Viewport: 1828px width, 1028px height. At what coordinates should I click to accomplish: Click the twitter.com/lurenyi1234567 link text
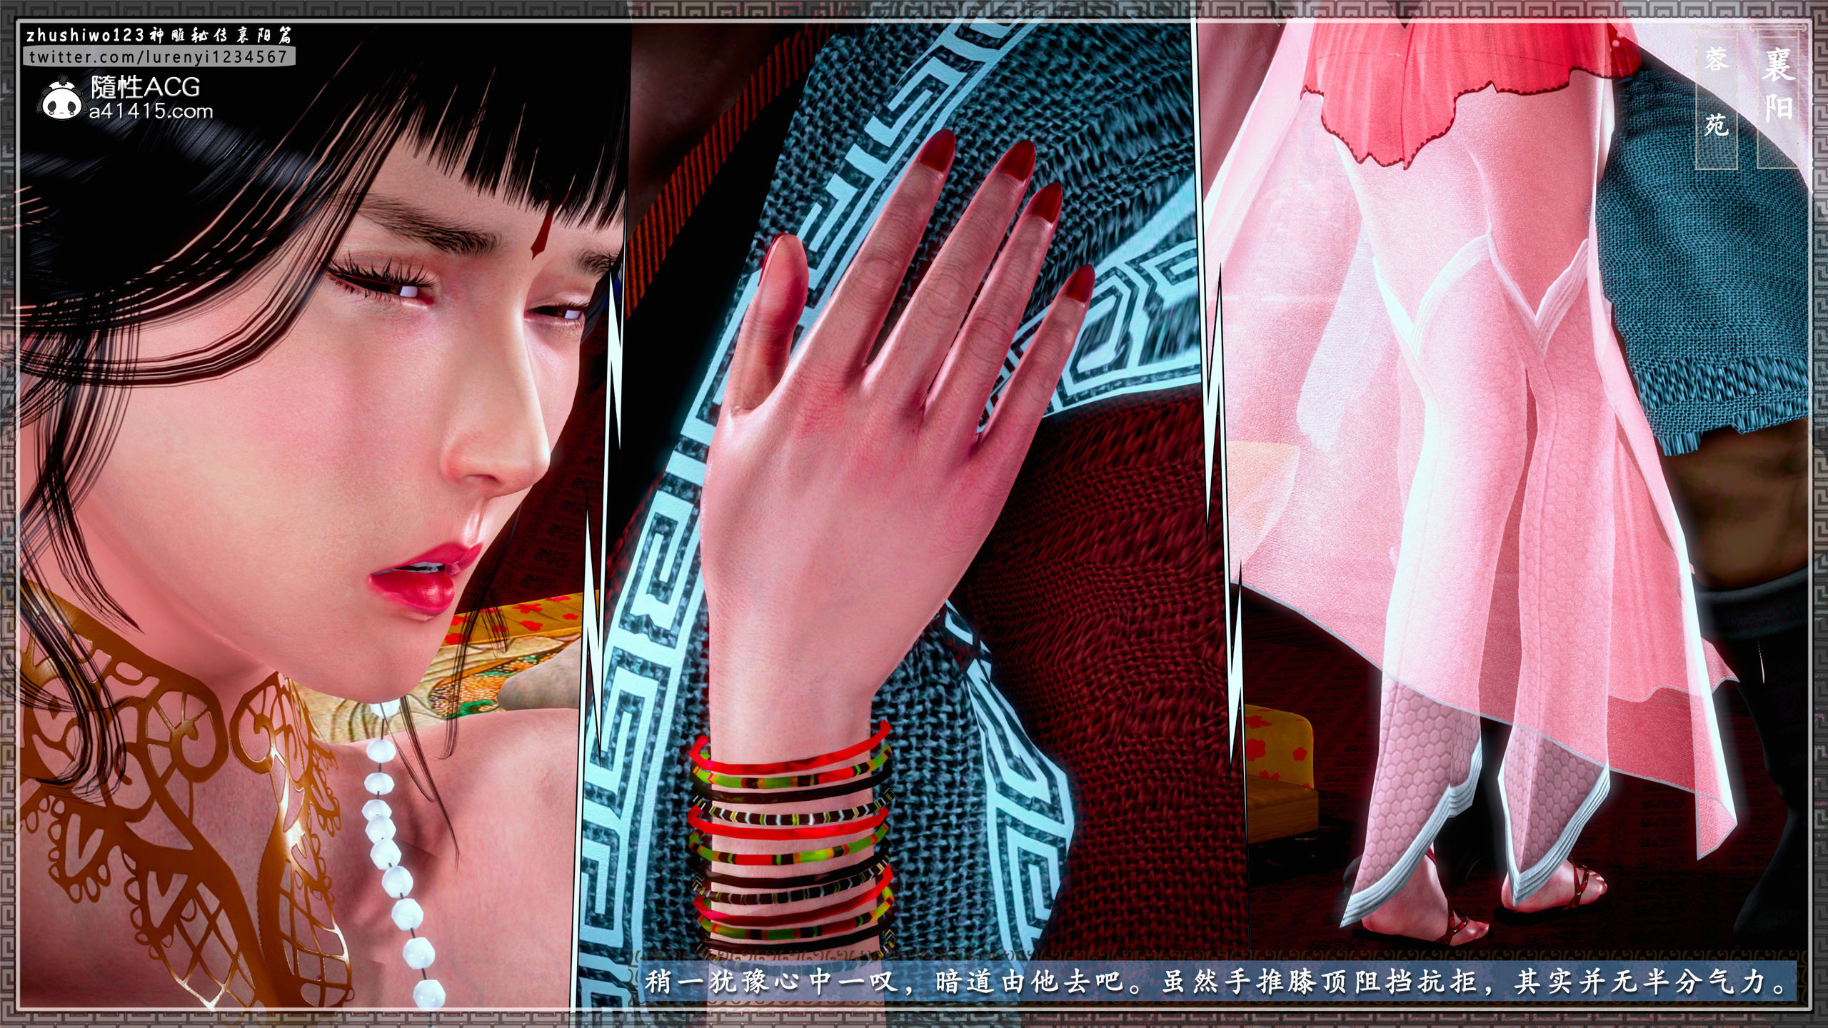click(158, 57)
